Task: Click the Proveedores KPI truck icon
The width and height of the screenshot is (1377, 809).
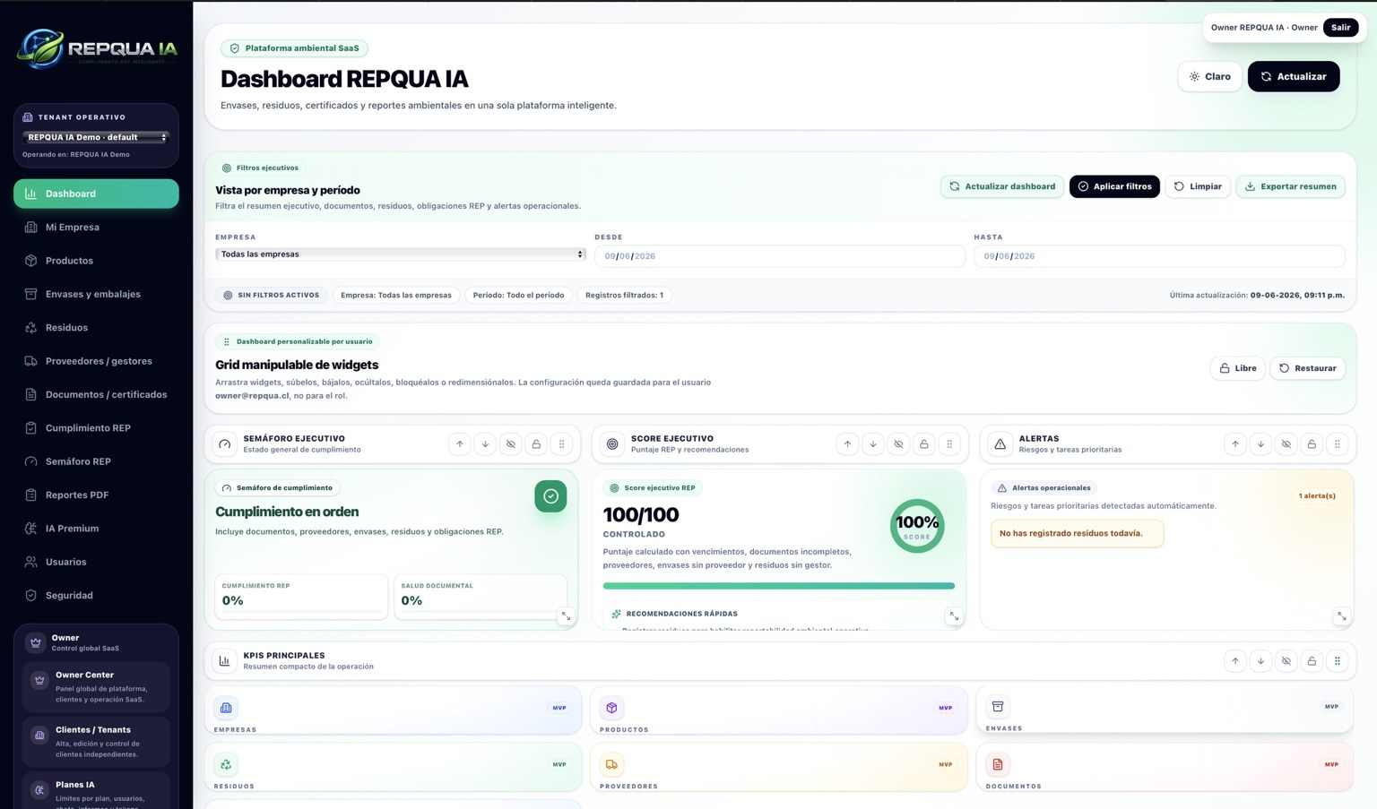Action: 611,764
